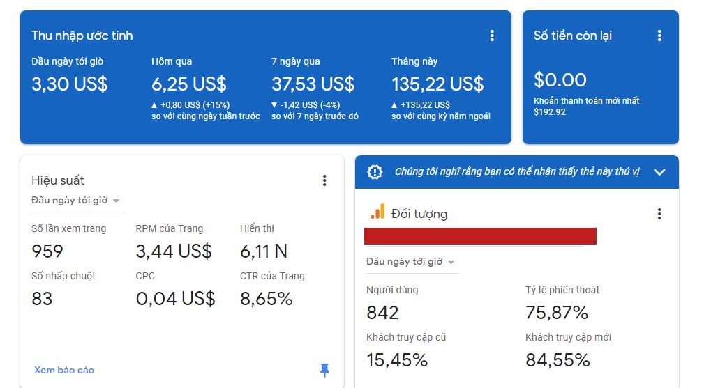Image resolution: width=718 pixels, height=388 pixels.
Task: Open the Đầu ngày tới giờ dropdown under Hiệu suất
Action: (75, 201)
